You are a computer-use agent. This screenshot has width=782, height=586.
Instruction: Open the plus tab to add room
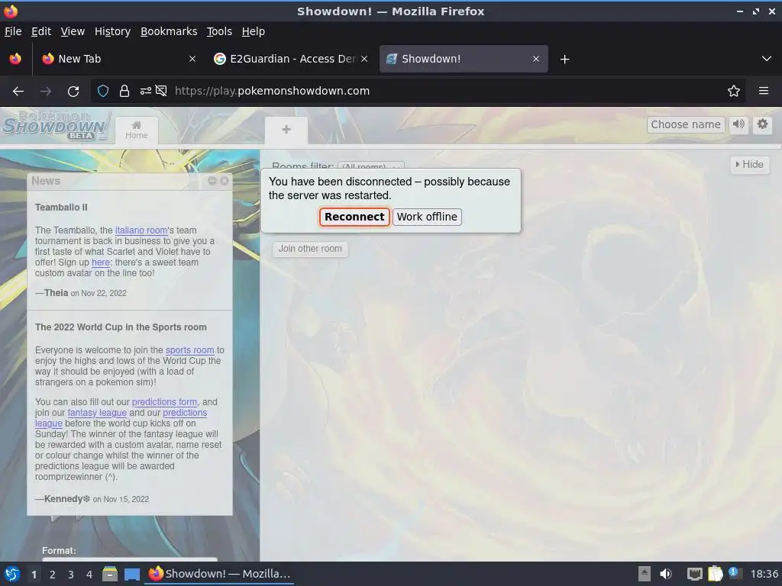(286, 130)
